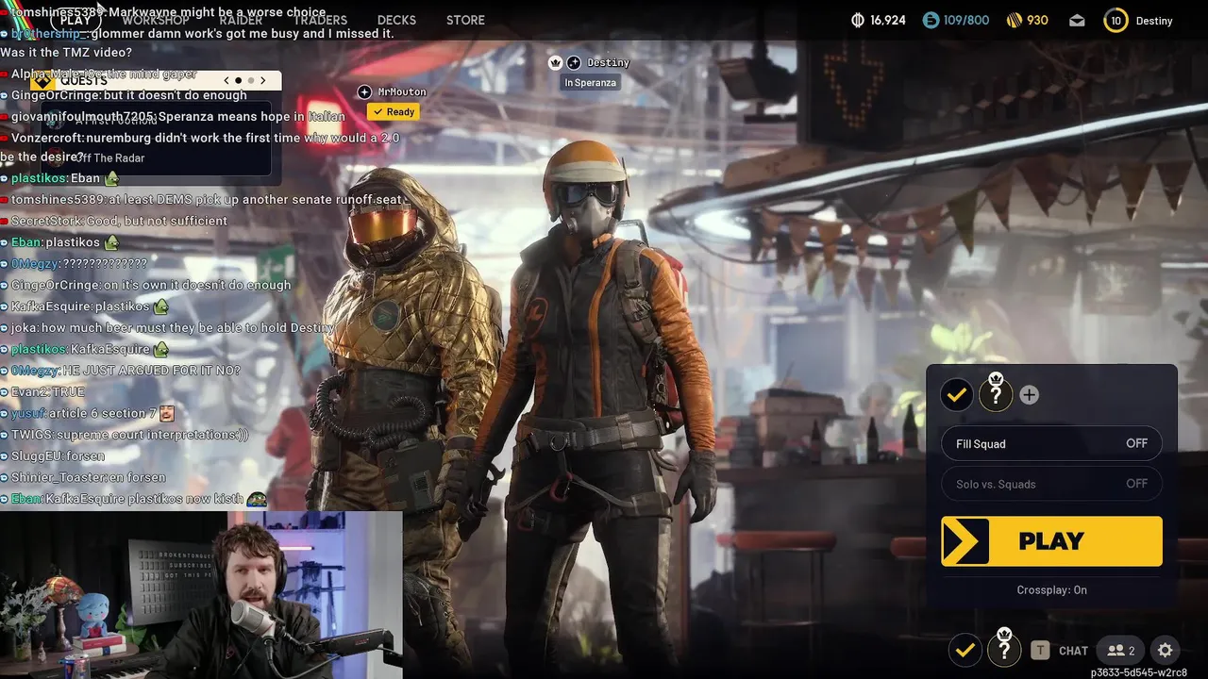
Task: Click the 930 token balance
Action: pos(1038,20)
